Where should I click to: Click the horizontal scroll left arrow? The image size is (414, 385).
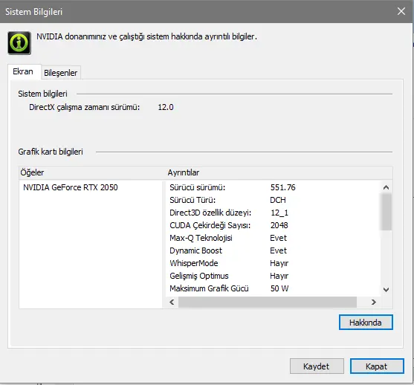click(172, 302)
